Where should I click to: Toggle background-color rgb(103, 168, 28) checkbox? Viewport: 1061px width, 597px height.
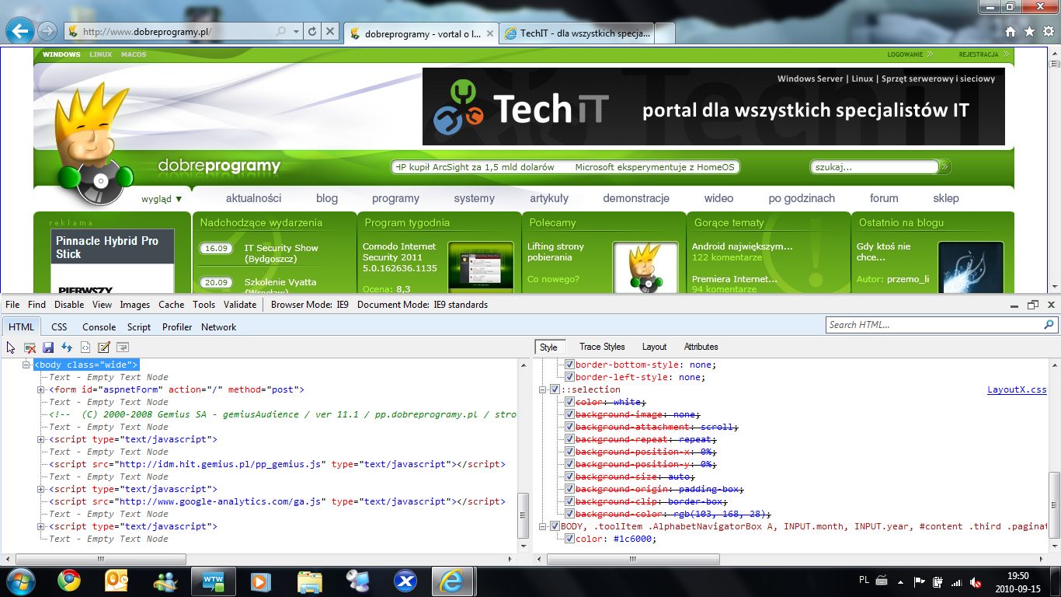pos(569,514)
